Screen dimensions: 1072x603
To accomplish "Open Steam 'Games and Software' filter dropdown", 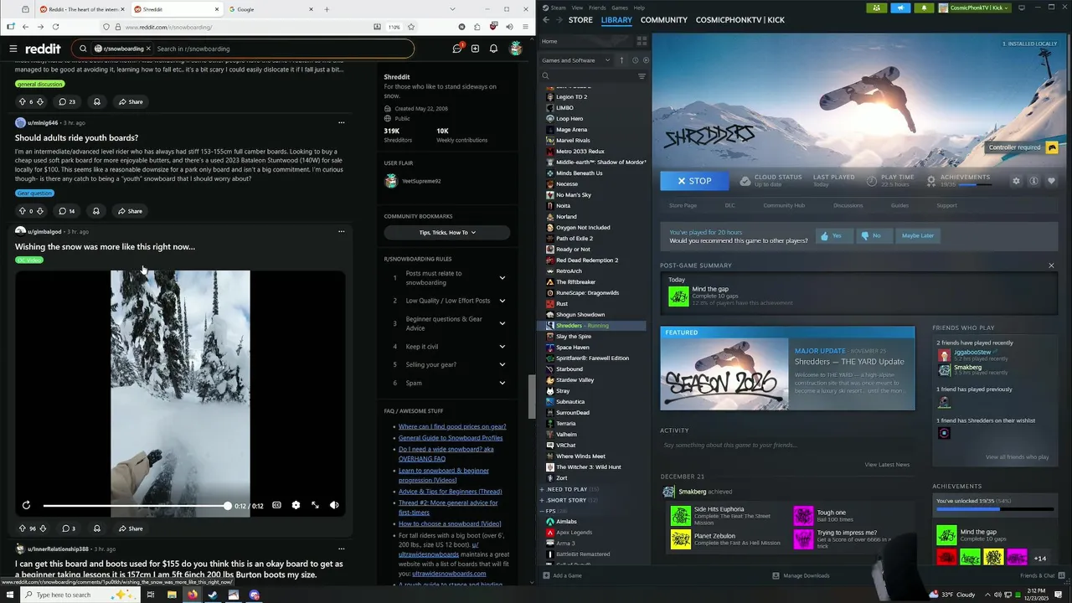I will [576, 60].
